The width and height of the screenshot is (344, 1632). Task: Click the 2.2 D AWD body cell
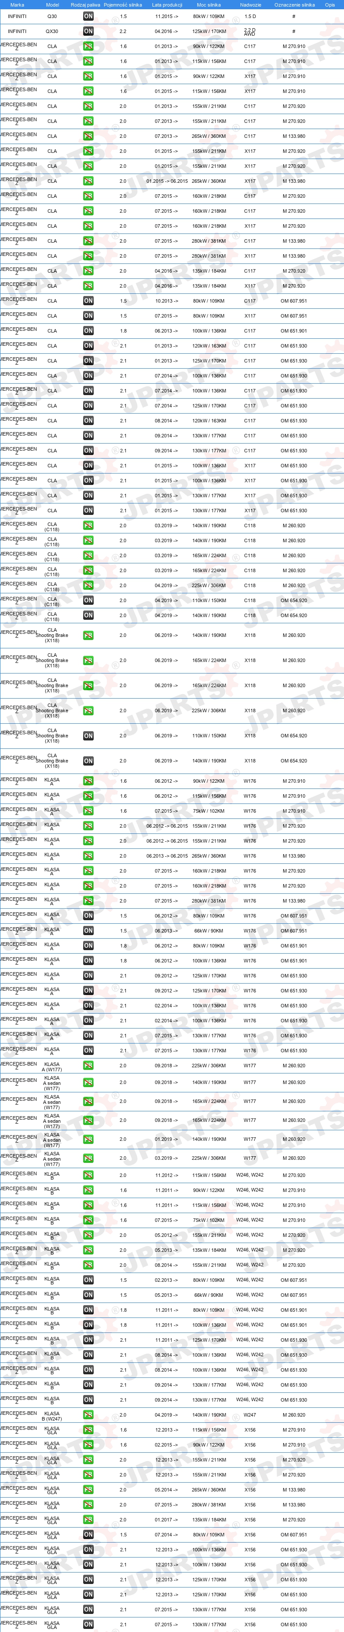(x=250, y=32)
